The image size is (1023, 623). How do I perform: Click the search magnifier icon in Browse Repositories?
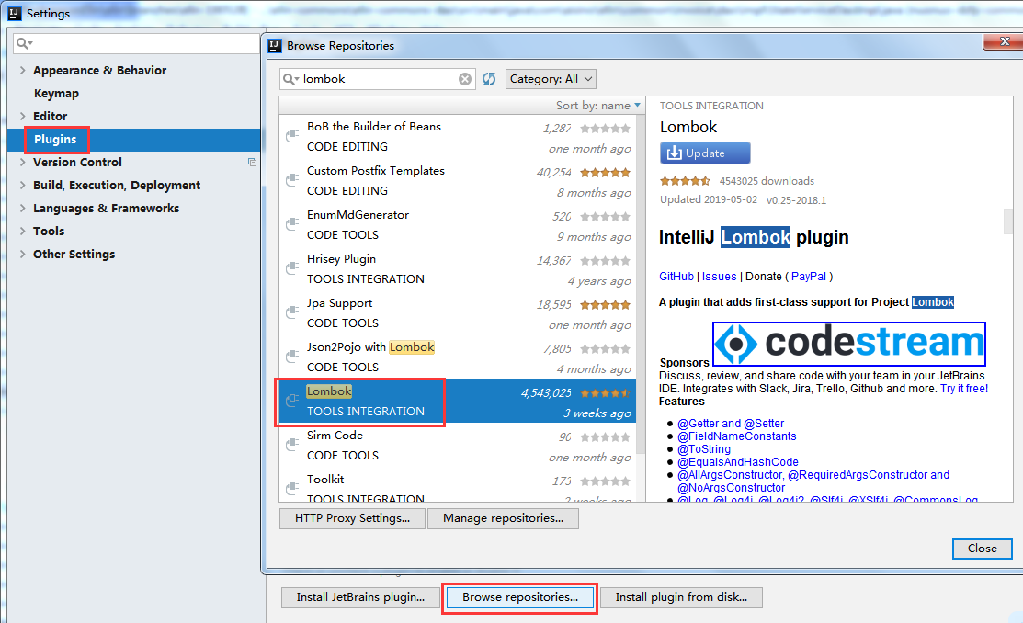pos(289,79)
